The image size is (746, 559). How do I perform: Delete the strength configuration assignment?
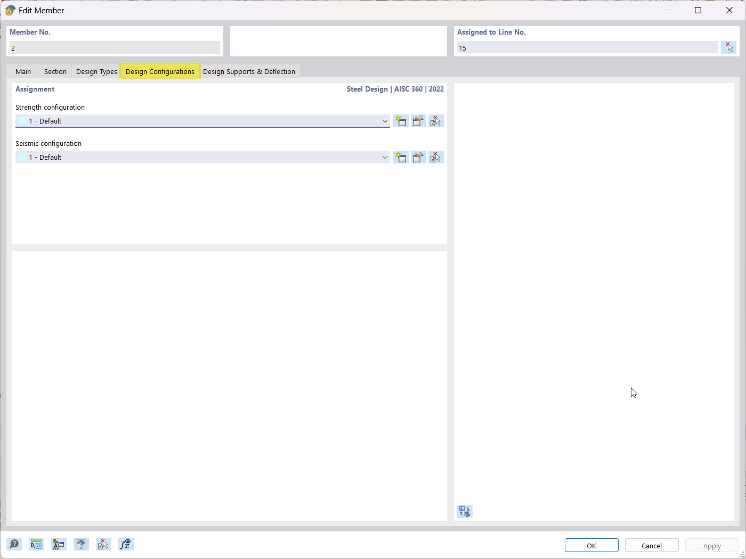click(436, 121)
